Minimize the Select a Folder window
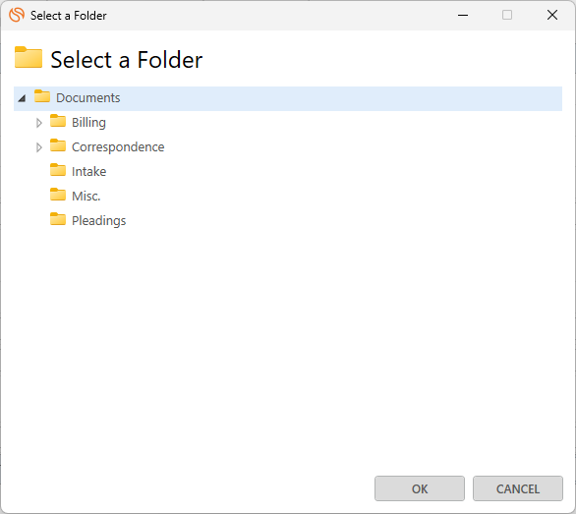576x514 pixels. [x=463, y=15]
